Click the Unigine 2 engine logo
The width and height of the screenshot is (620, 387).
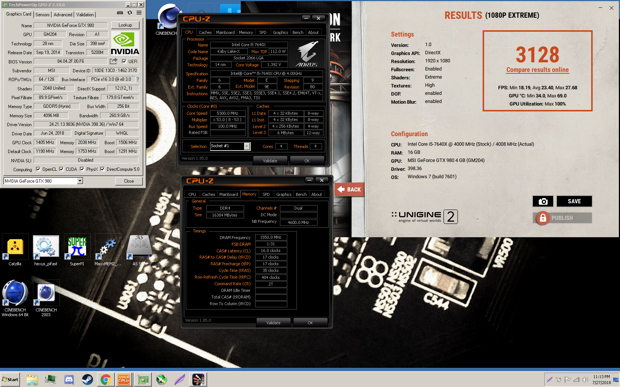pyautogui.click(x=425, y=217)
